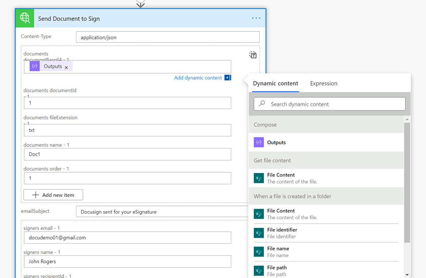Switch documents to input entire array mode
The width and height of the screenshot is (426, 278).
253,55
